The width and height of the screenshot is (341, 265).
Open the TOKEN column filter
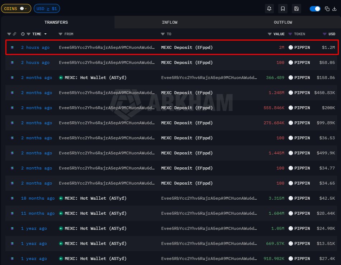[290, 34]
